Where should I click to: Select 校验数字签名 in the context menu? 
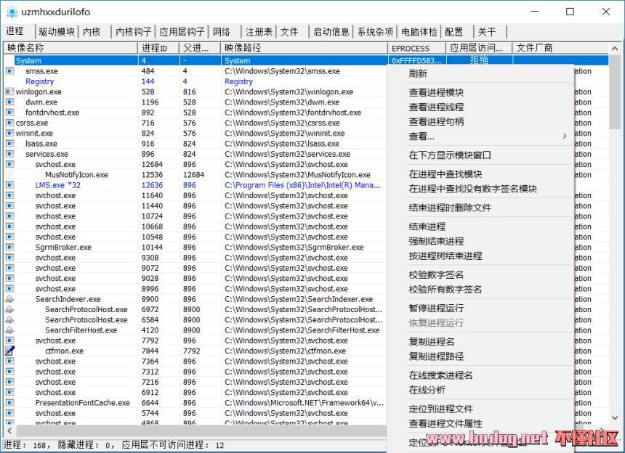tap(436, 274)
